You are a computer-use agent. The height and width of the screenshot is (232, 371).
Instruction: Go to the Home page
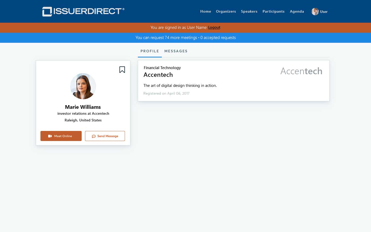[206, 11]
